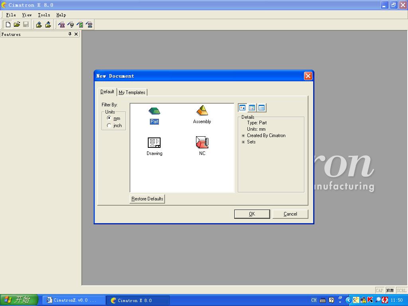Expand the Created By Cimatron node

coord(243,135)
